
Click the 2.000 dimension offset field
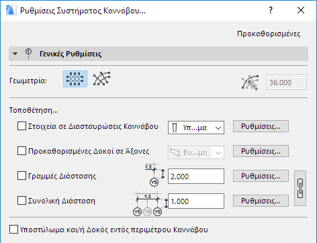196,177
